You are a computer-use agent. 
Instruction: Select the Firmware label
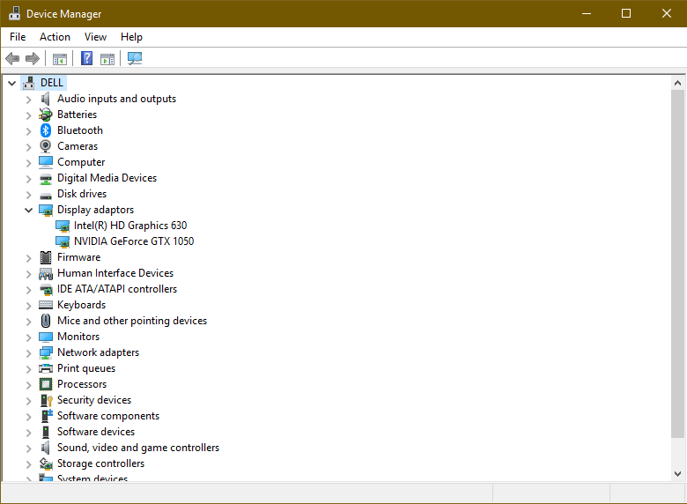[x=79, y=257]
